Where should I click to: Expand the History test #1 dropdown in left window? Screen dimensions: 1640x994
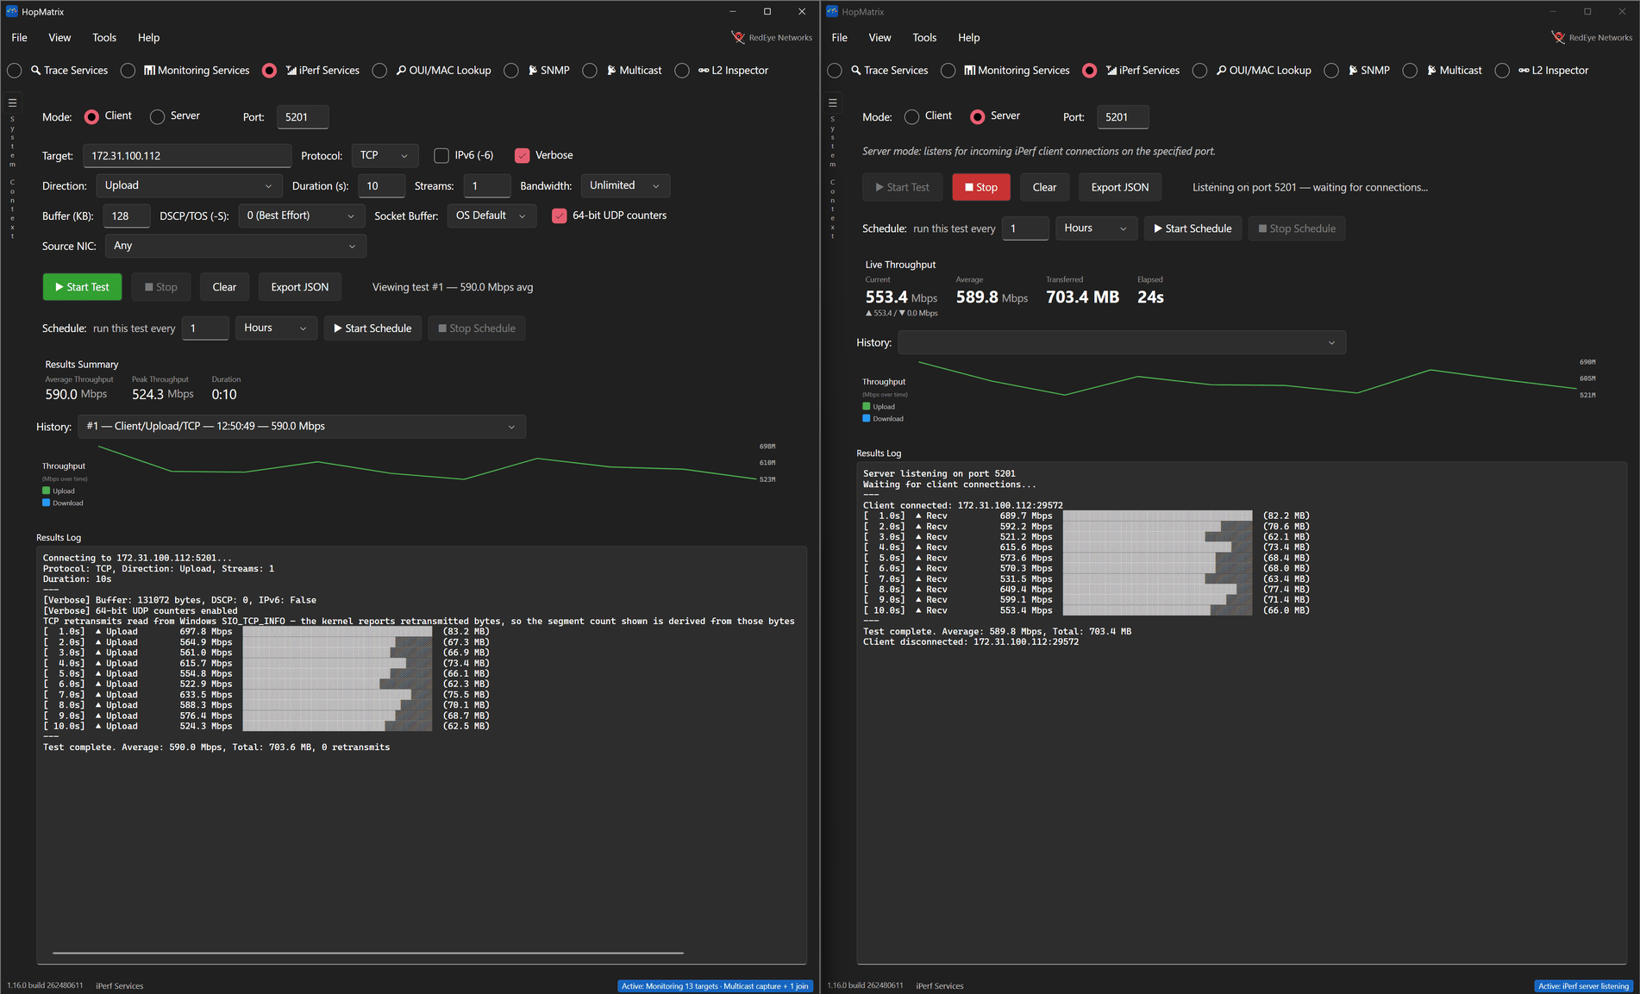[x=302, y=426]
